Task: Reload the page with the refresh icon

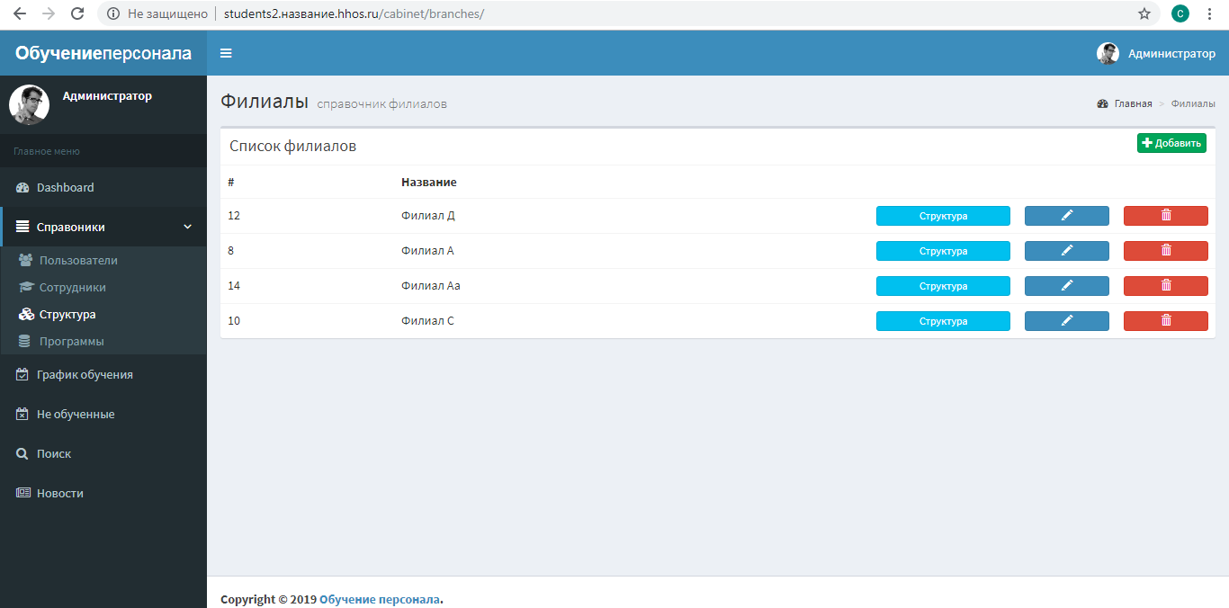Action: pyautogui.click(x=77, y=13)
